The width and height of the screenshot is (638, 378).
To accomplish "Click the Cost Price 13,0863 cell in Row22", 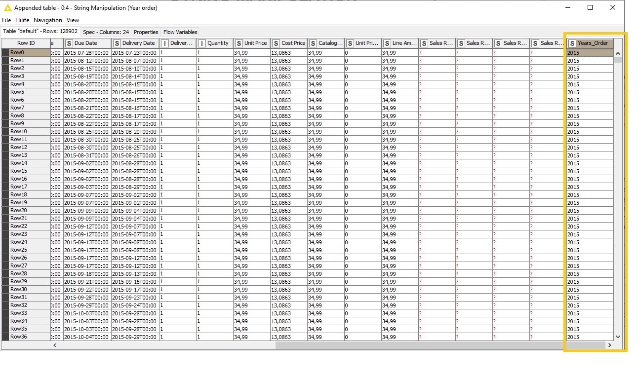I will click(x=289, y=227).
